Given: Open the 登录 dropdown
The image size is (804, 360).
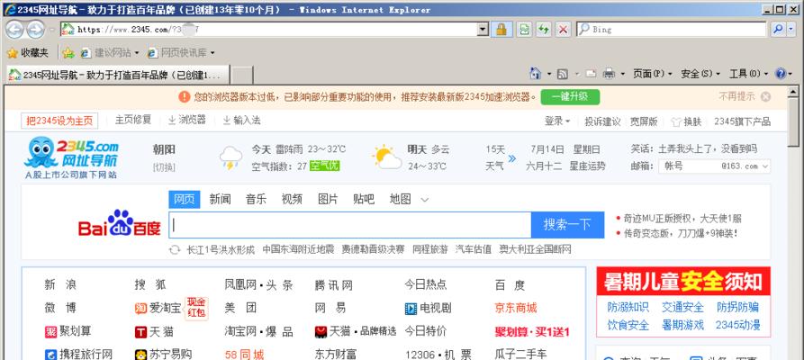Looking at the screenshot, I should [x=557, y=121].
